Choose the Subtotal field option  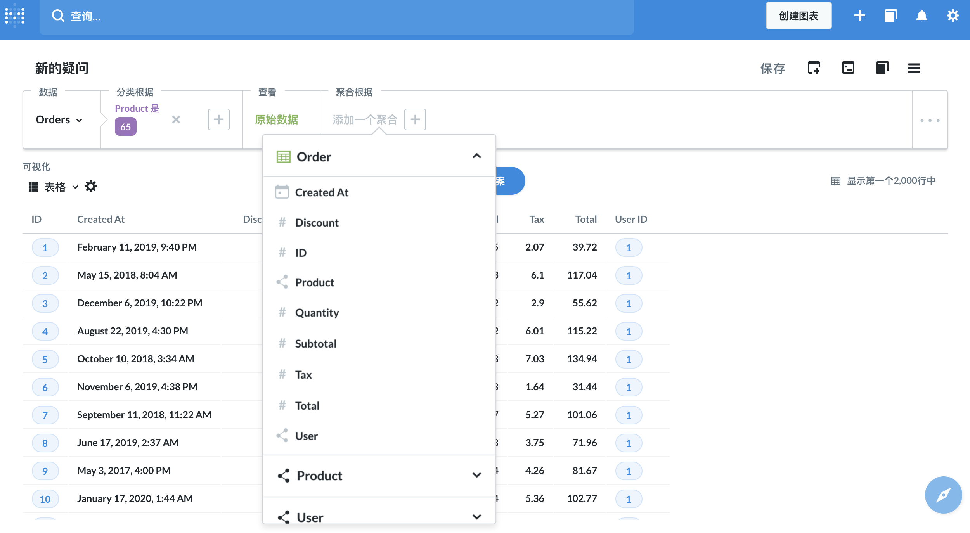click(x=315, y=344)
